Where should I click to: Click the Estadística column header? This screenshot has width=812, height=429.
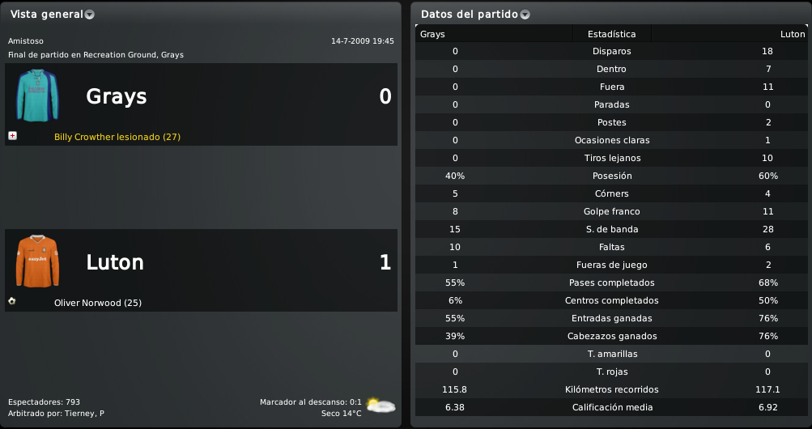coord(611,34)
